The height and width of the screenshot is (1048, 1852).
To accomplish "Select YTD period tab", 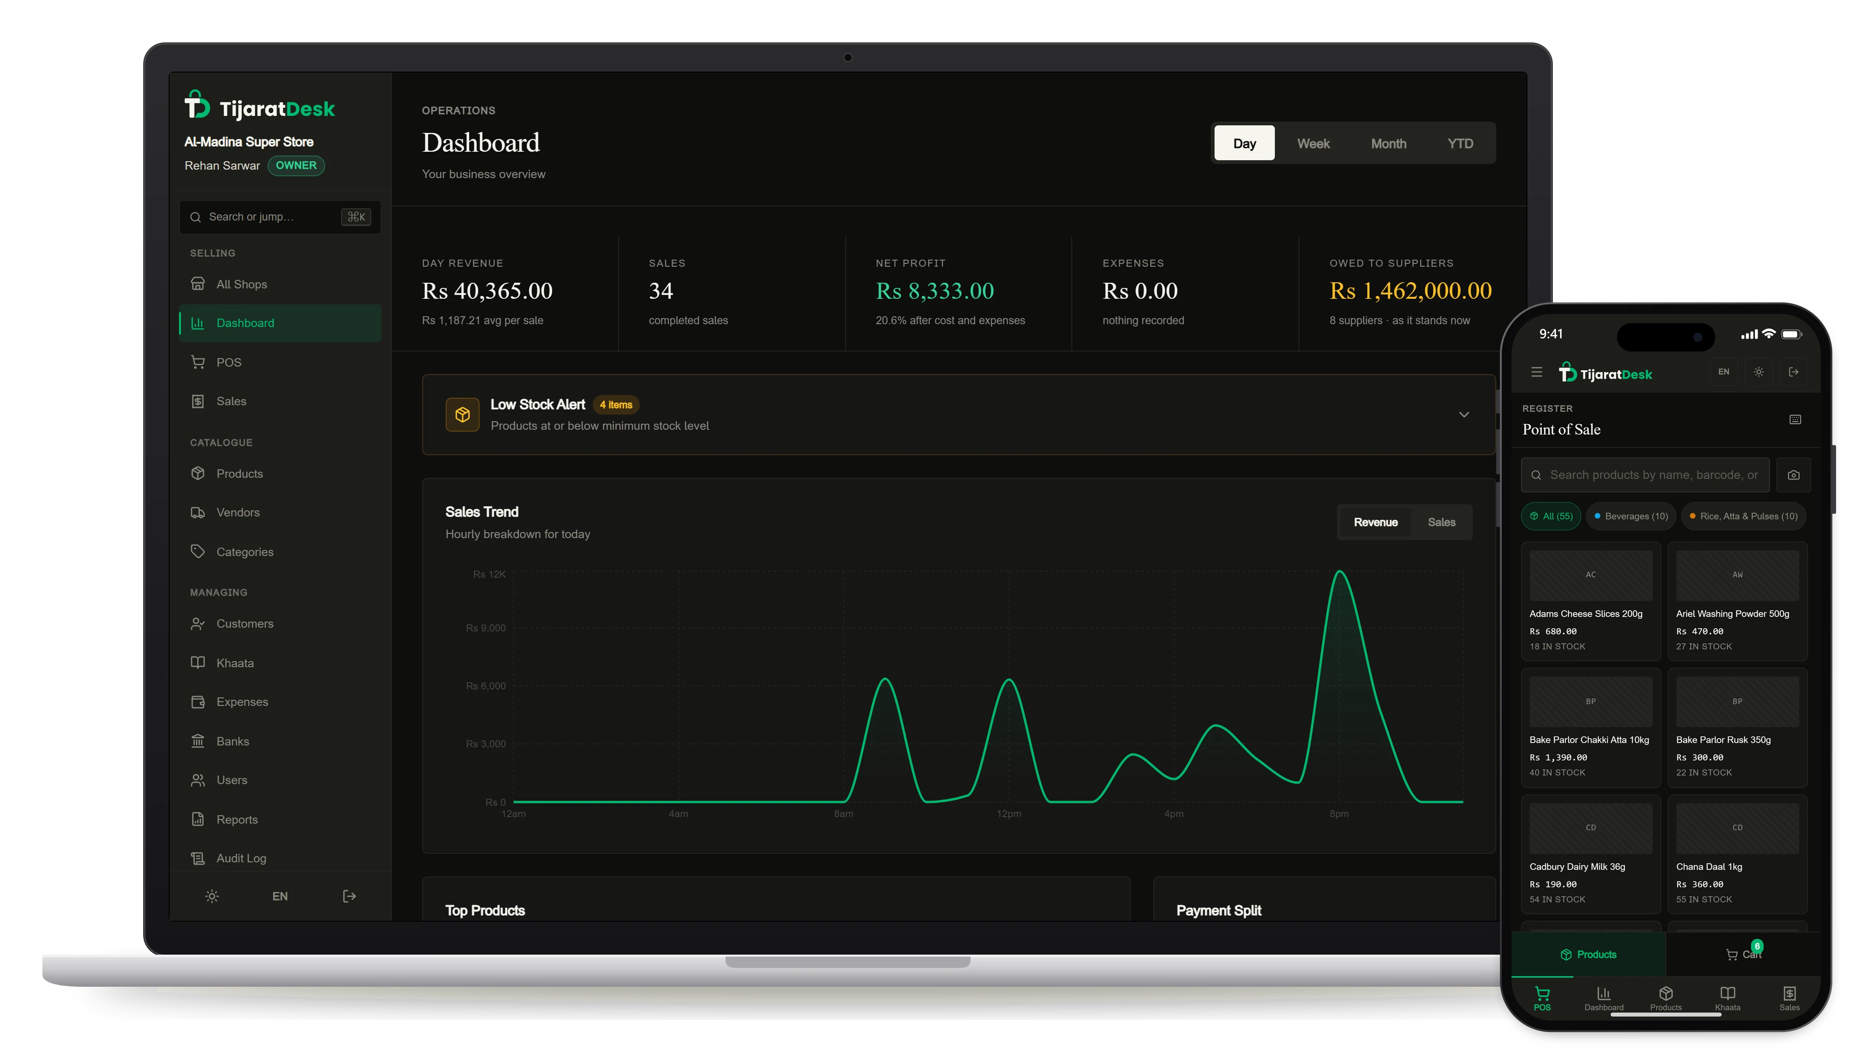I will [x=1460, y=143].
